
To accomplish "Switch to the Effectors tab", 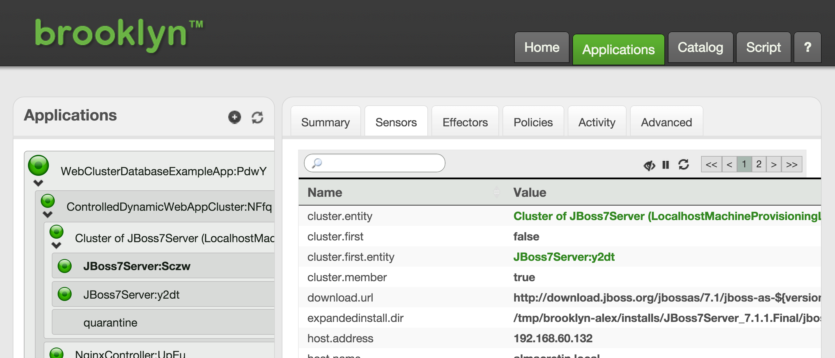I will [465, 123].
